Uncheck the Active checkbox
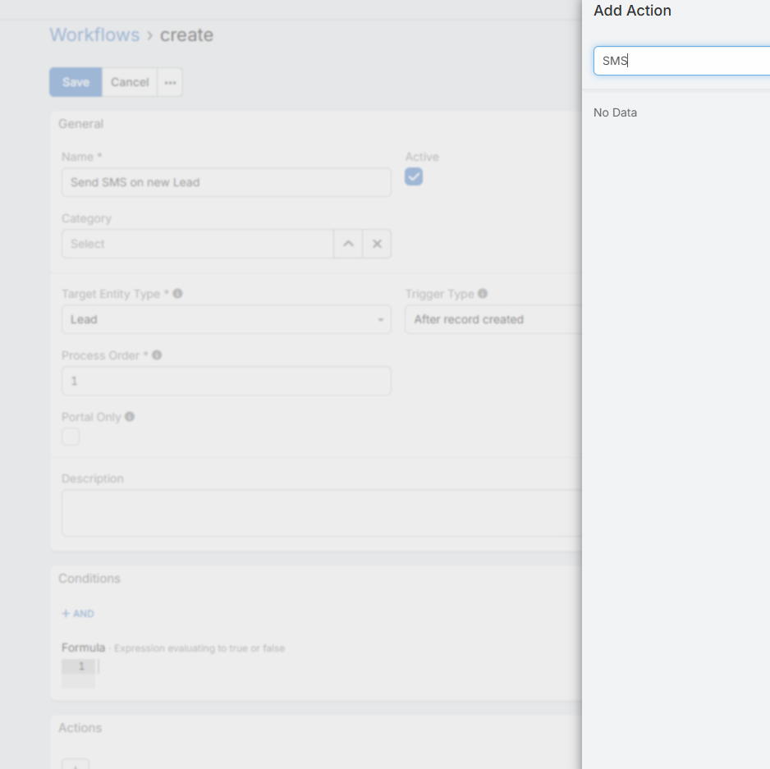The height and width of the screenshot is (769, 770). 414,176
